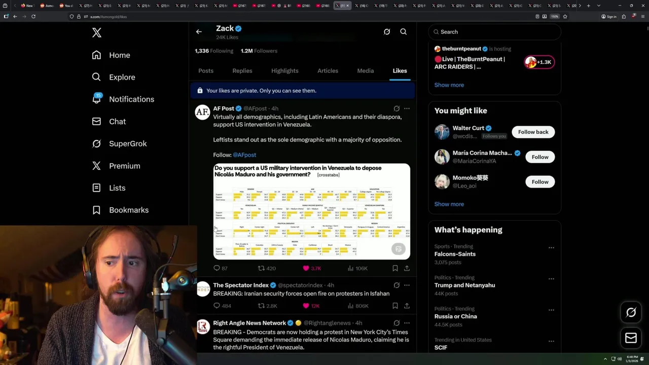The width and height of the screenshot is (649, 365).
Task: Open Walter Curt's profile avatar
Action: (442, 132)
